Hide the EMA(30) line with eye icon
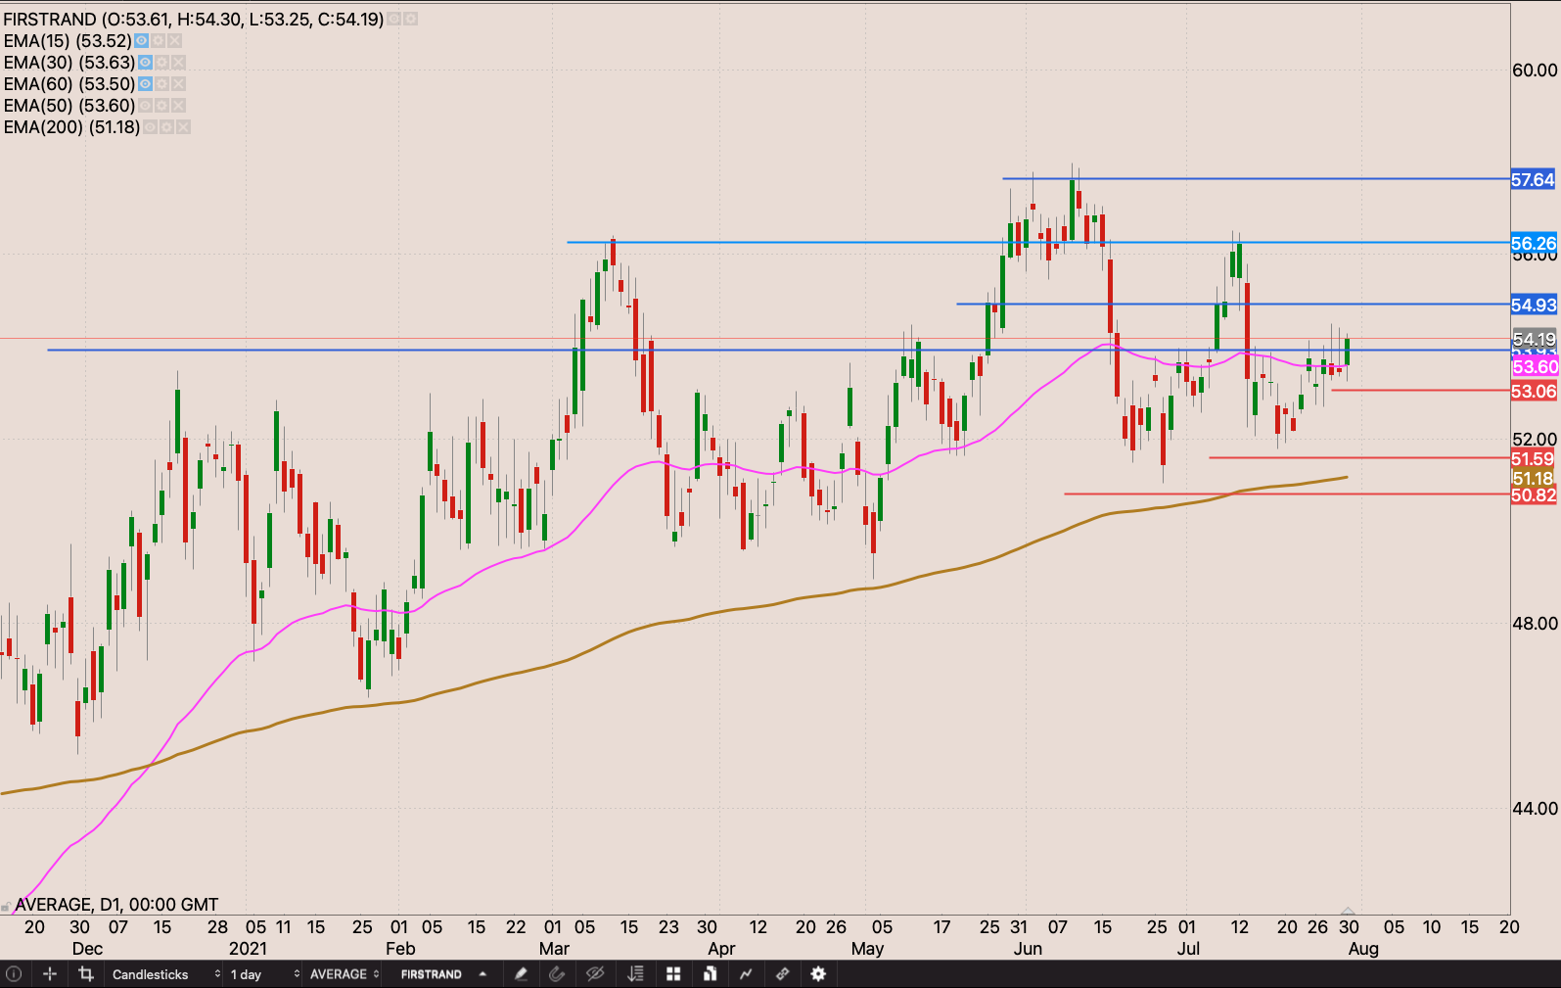This screenshot has height=988, width=1561. [x=146, y=63]
